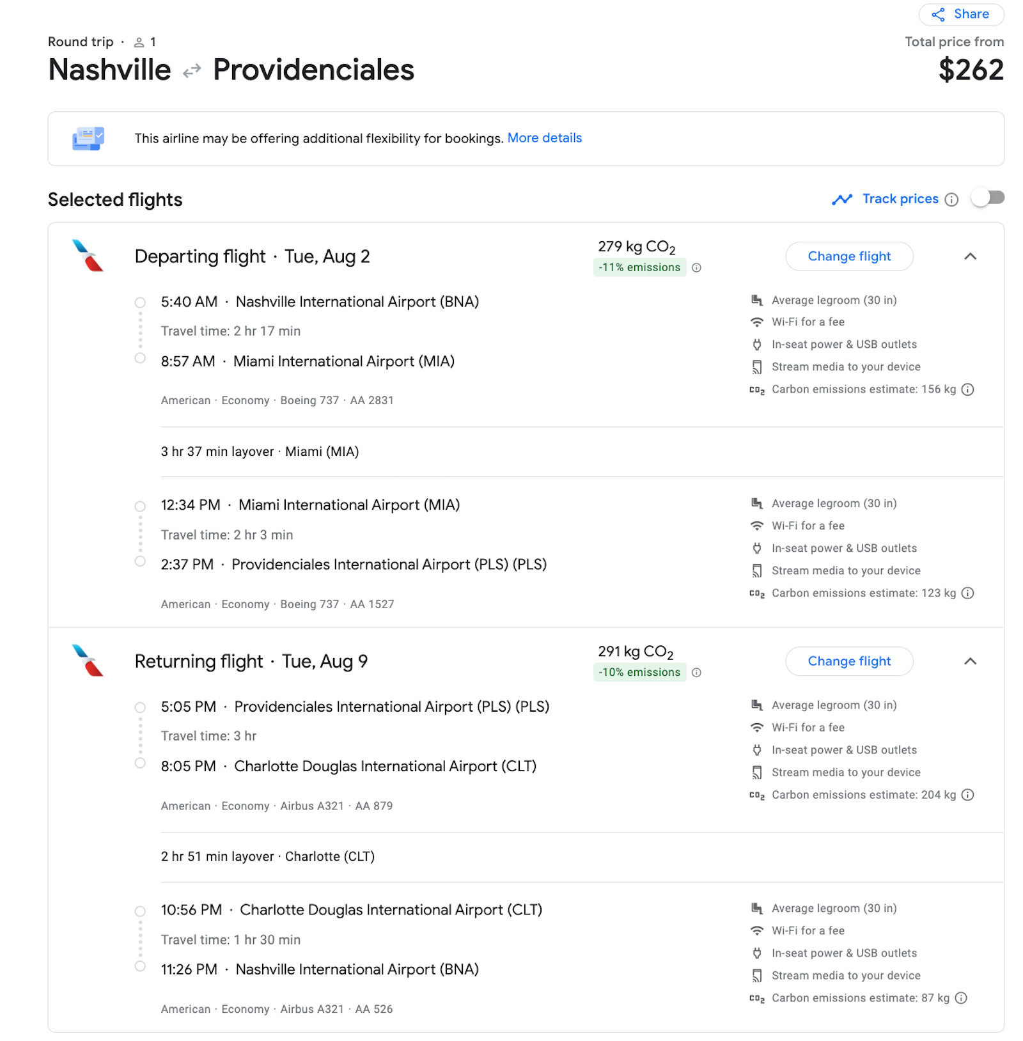Image resolution: width=1023 pixels, height=1041 pixels.
Task: Click the Share icon at top right
Action: pos(939,14)
